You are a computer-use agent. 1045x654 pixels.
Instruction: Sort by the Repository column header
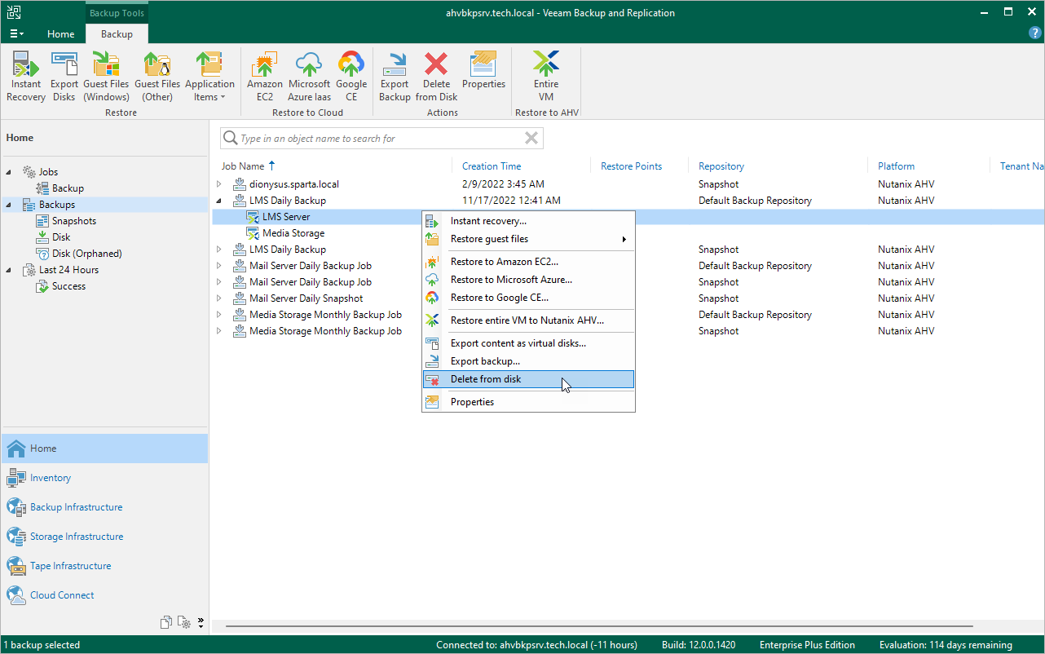coord(721,166)
